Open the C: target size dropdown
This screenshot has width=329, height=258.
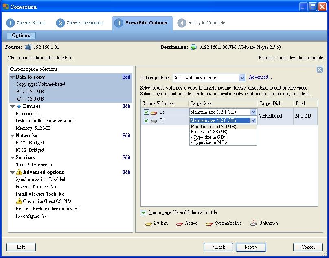253,112
